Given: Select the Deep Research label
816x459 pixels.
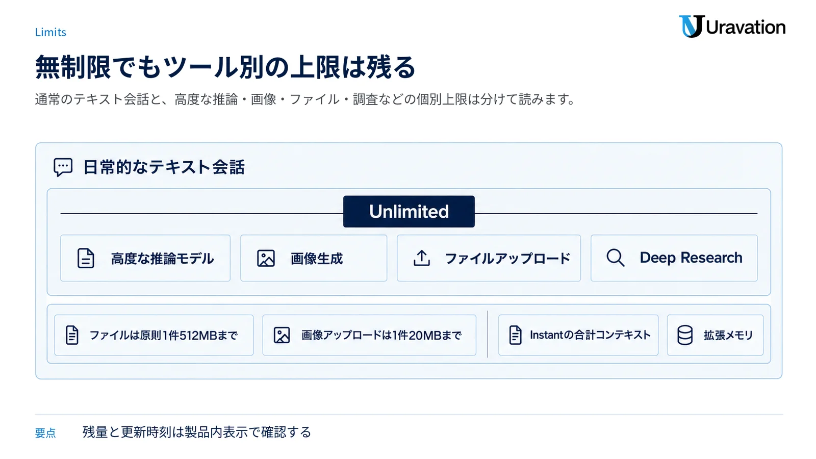Looking at the screenshot, I should pyautogui.click(x=691, y=258).
